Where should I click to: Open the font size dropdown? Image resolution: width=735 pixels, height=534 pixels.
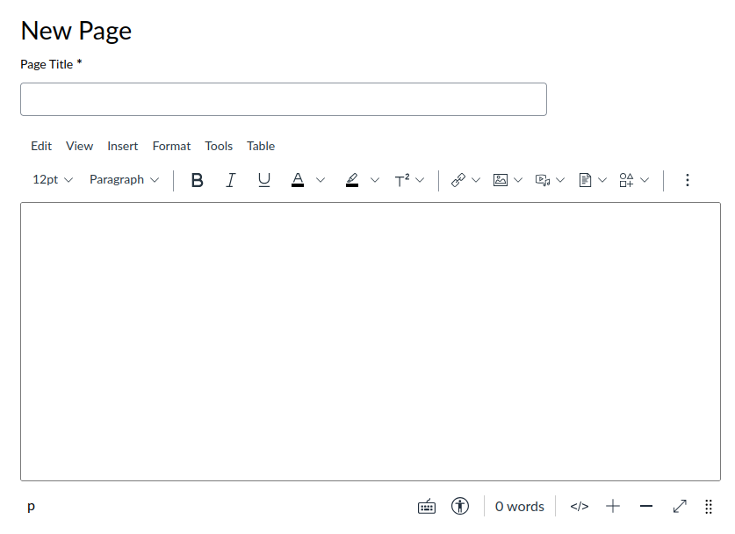click(x=53, y=179)
